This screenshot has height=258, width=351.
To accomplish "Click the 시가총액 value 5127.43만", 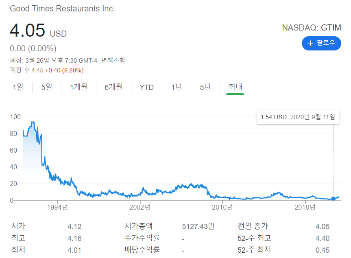I will (198, 226).
